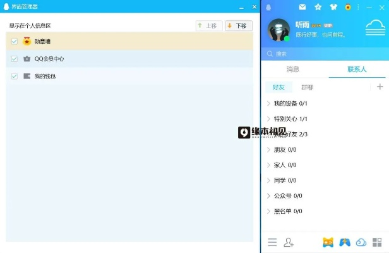Click the add friend icon
The height and width of the screenshot is (253, 389).
(289, 242)
